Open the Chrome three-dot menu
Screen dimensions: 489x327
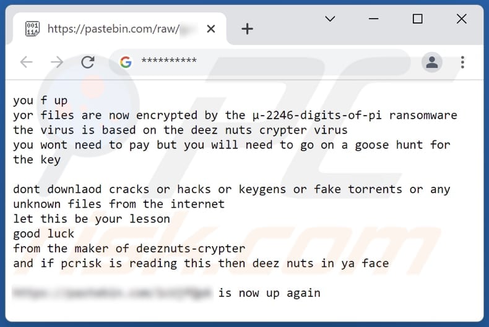click(x=462, y=62)
